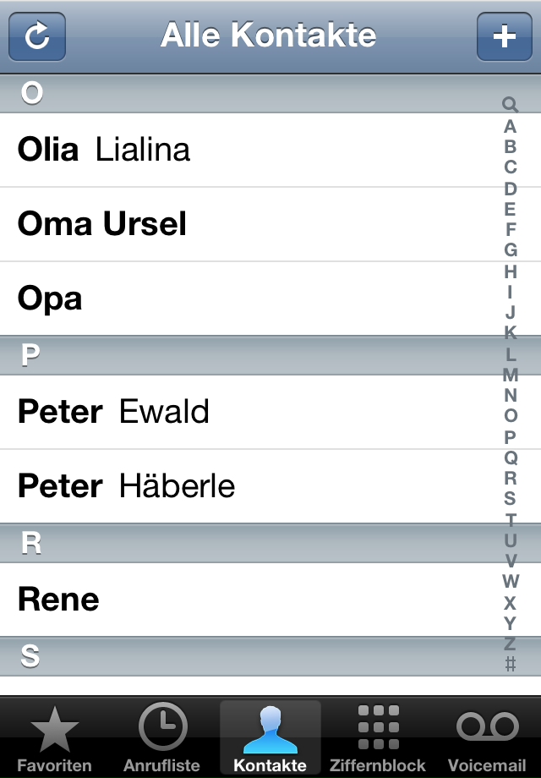Jump to letter Q in index

[511, 457]
